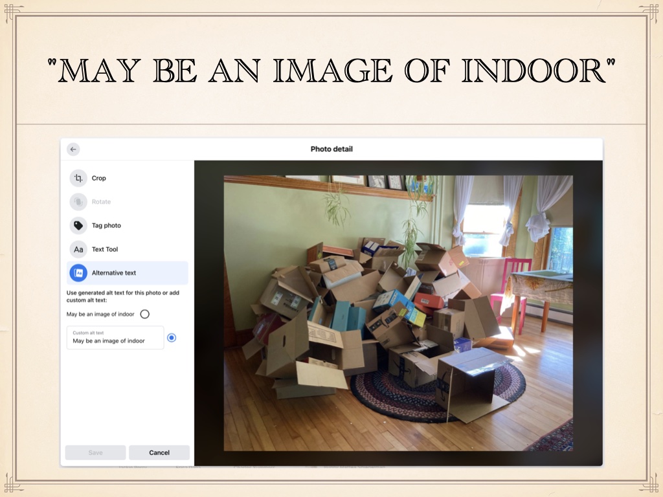This screenshot has width=663, height=497.
Task: Click the photo of cardboard boxes
Action: click(x=398, y=313)
